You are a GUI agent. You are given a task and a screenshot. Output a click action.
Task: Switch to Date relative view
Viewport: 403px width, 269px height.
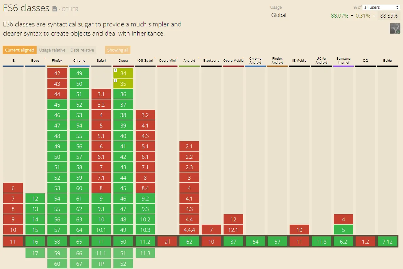82,50
